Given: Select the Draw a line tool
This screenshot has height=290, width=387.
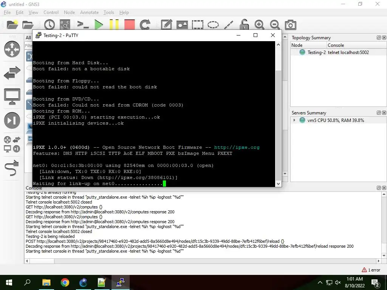Looking at the screenshot, I should (229, 25).
